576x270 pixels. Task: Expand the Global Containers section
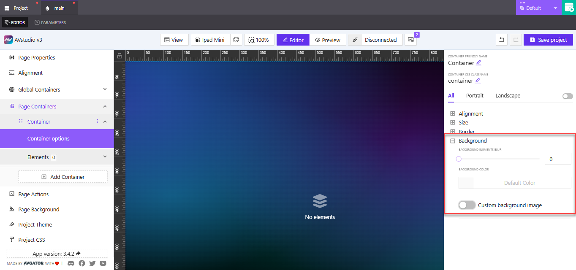(x=104, y=89)
